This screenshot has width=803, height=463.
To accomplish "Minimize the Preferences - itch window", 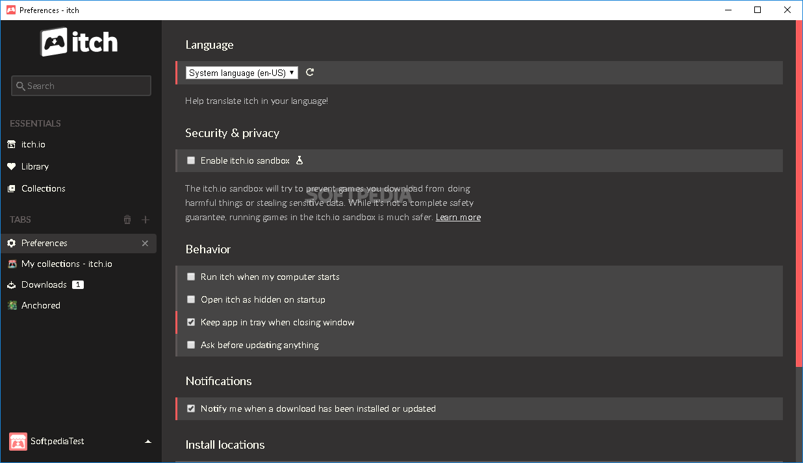I will tap(728, 10).
